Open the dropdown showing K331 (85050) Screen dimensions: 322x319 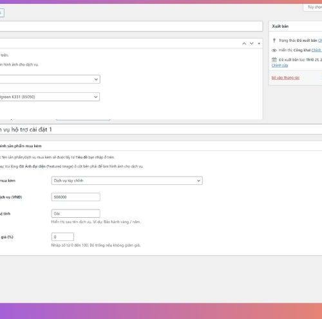pyautogui.click(x=50, y=97)
